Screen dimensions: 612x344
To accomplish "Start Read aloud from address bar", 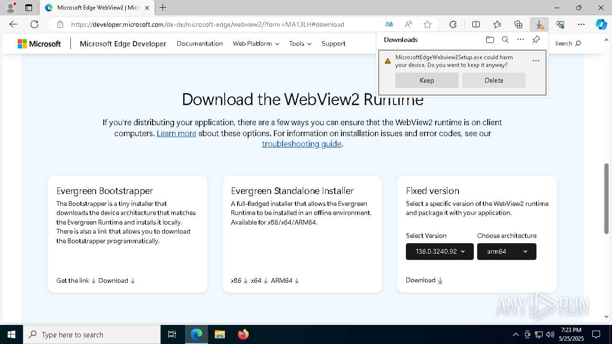I will tap(408, 24).
